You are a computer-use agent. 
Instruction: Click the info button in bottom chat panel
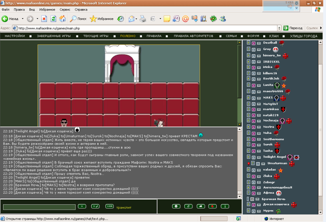(x=225, y=206)
